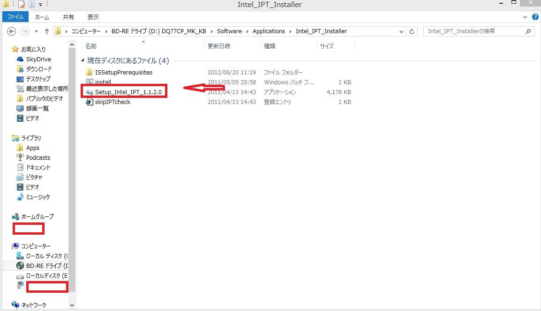Select the skipIPTcheck registry file icon

point(90,102)
